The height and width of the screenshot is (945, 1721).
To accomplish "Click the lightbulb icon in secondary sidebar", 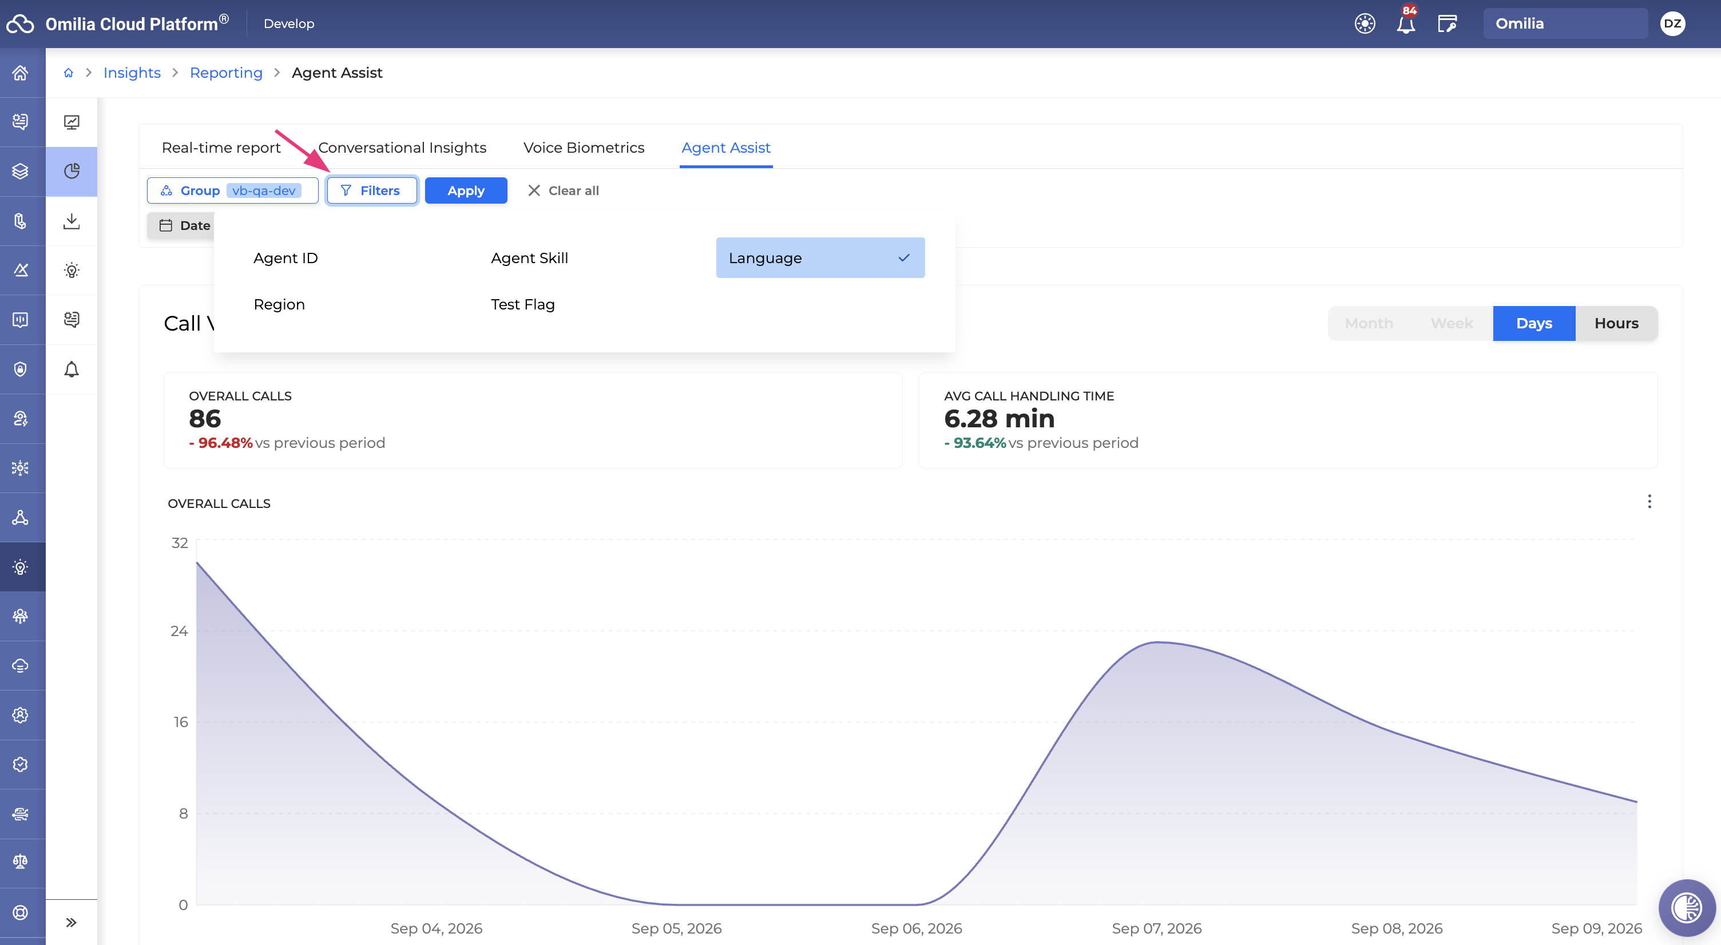I will point(72,271).
